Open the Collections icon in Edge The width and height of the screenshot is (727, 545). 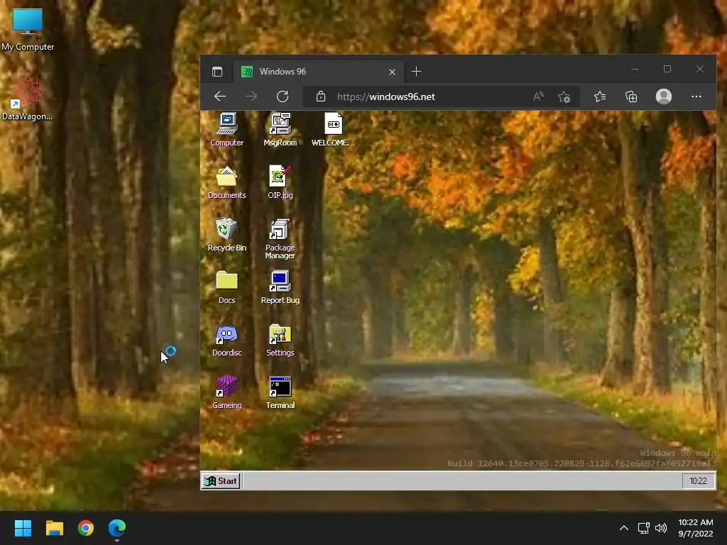(x=631, y=97)
